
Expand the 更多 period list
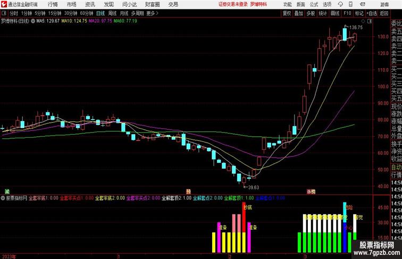click(152, 13)
